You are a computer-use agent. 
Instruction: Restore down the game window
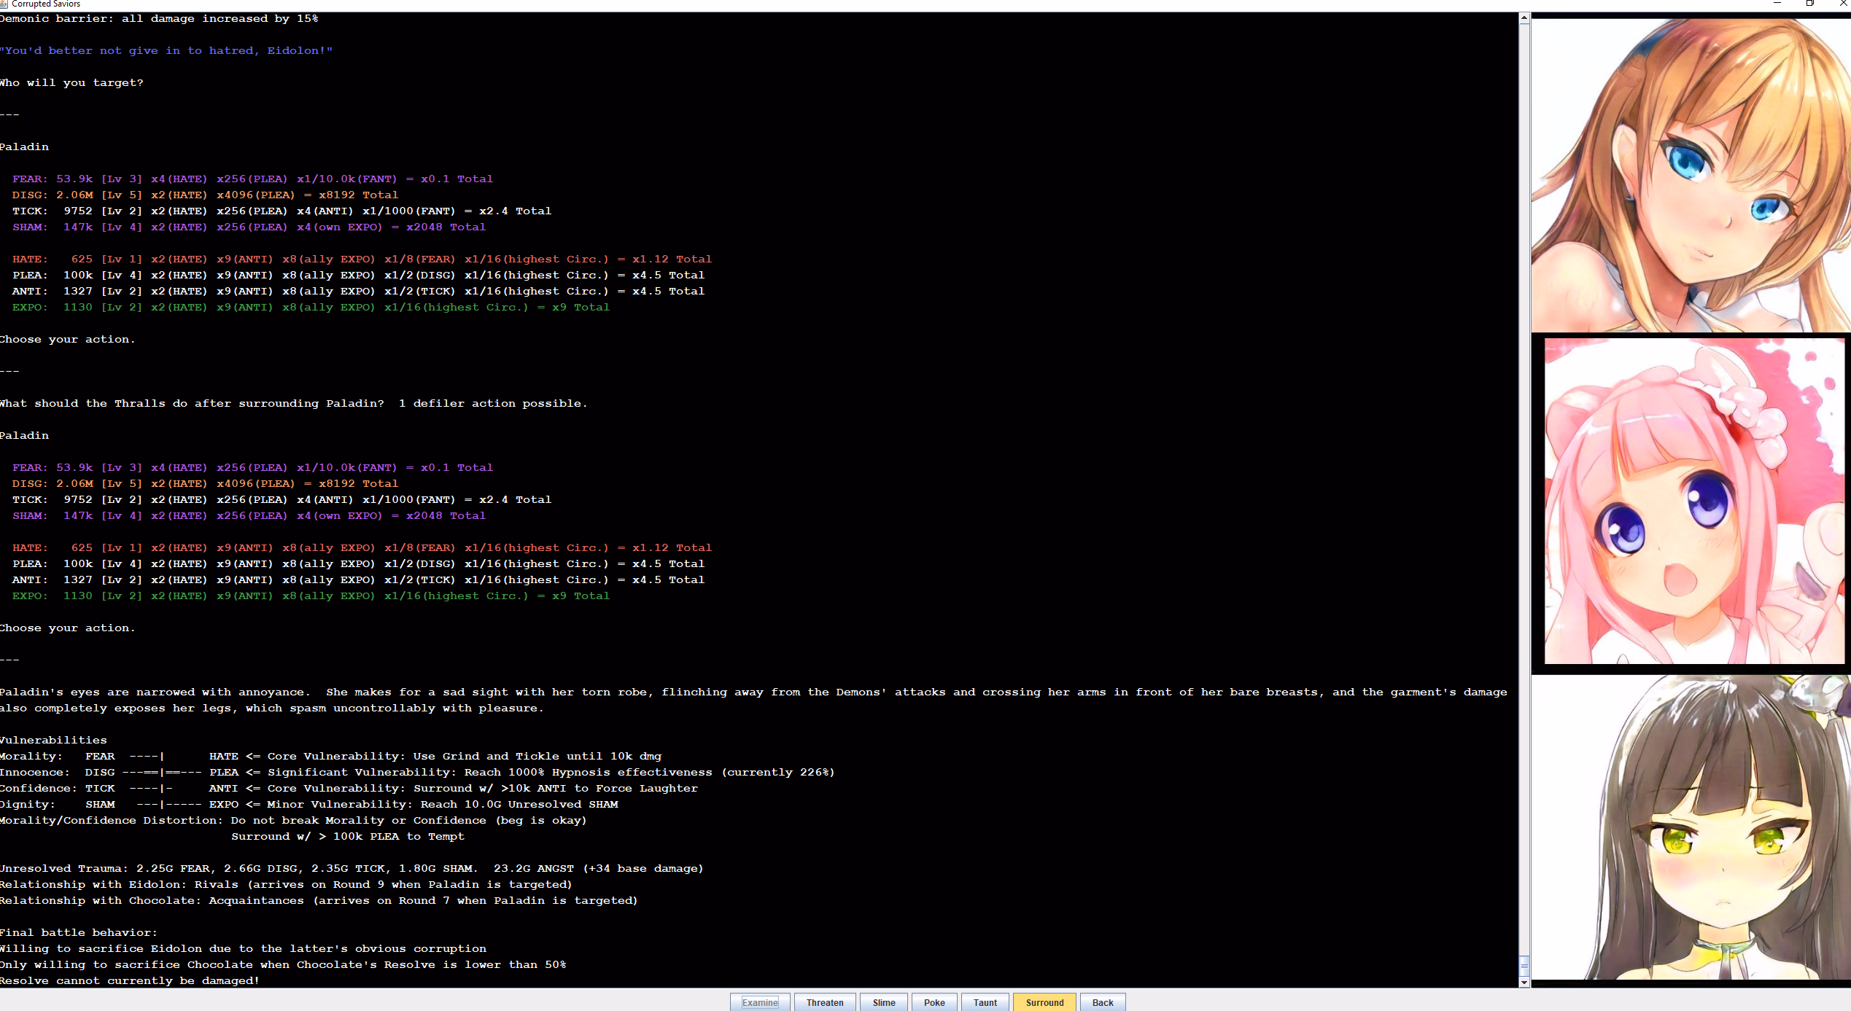1809,4
